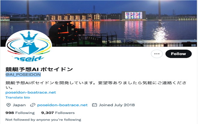Click the calendar icon beside Joined July 2018
Image resolution: width=198 pixels, height=124 pixels.
[x=94, y=105]
